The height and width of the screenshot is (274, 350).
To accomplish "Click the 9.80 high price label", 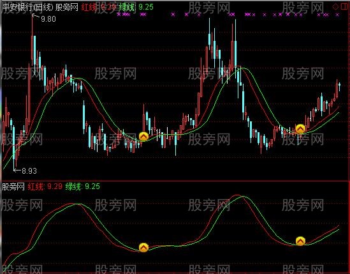I will coord(48,19).
